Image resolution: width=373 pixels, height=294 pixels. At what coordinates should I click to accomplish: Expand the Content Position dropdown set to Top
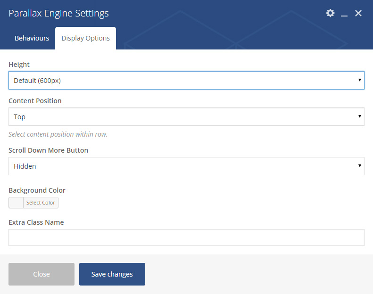tap(187, 117)
